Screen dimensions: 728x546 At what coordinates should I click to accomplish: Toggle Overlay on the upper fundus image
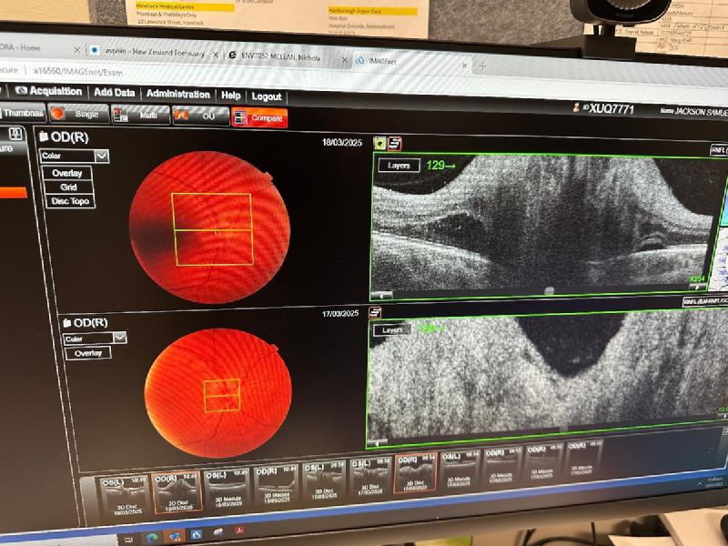(x=68, y=173)
